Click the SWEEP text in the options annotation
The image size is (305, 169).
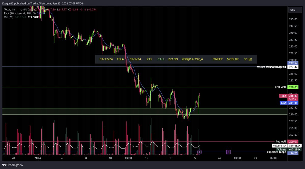[x=218, y=59]
